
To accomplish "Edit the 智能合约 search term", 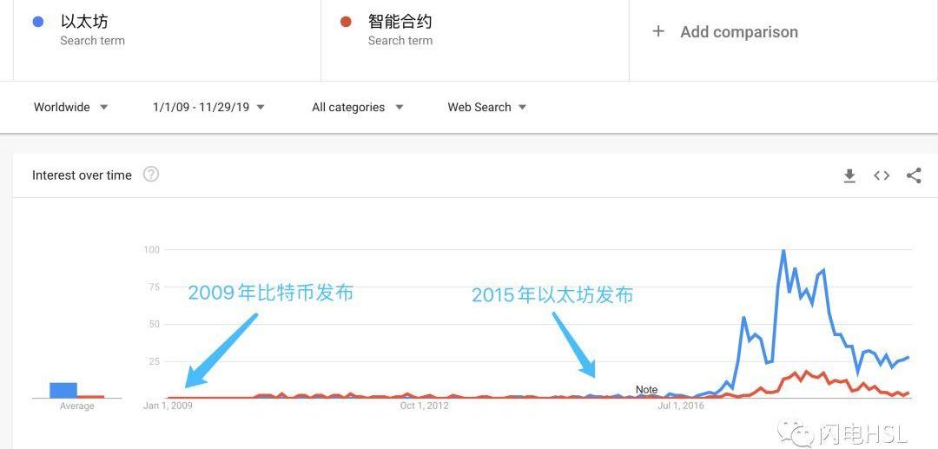I will coord(400,22).
